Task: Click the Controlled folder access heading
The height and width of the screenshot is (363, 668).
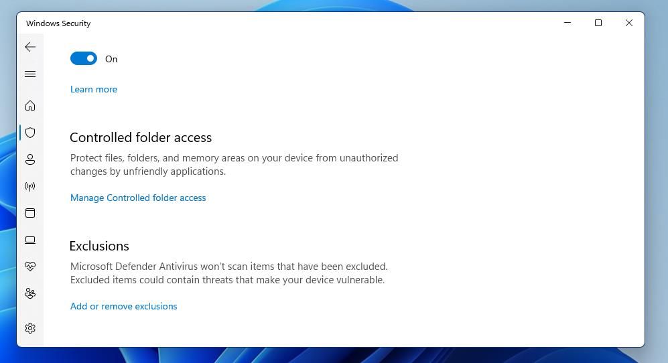Action: click(141, 137)
